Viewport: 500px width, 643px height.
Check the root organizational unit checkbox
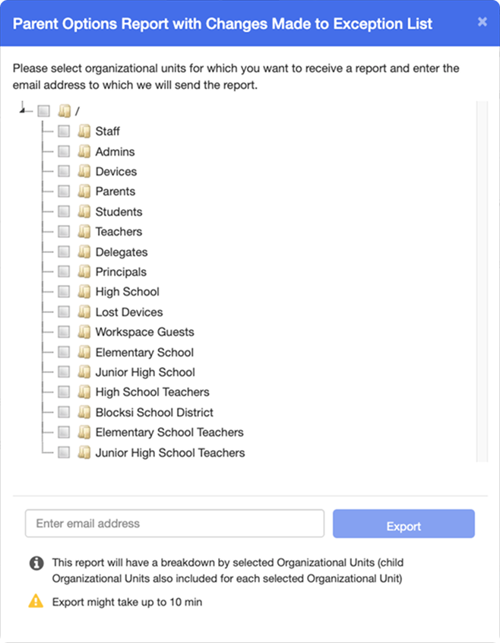44,111
